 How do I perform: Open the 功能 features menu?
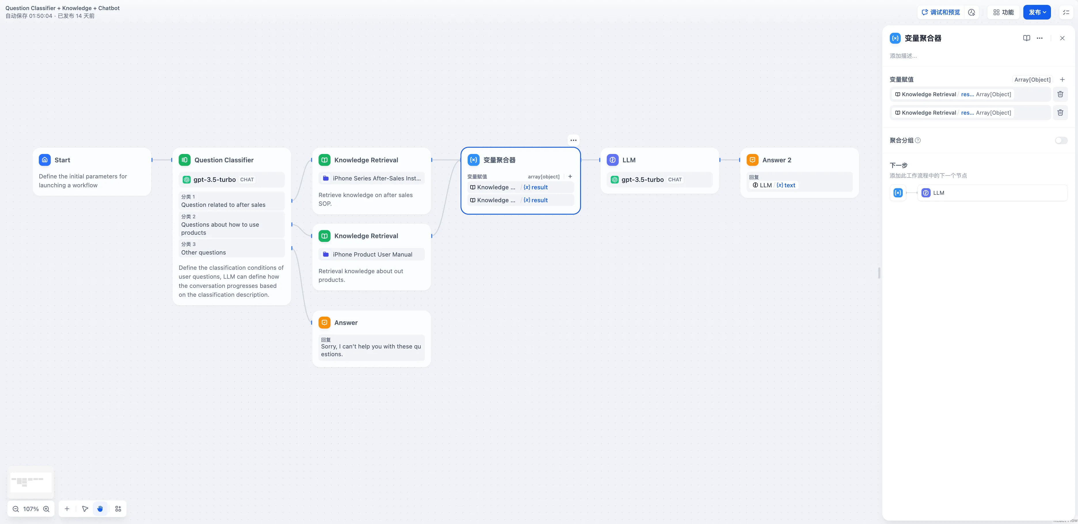pyautogui.click(x=1003, y=12)
